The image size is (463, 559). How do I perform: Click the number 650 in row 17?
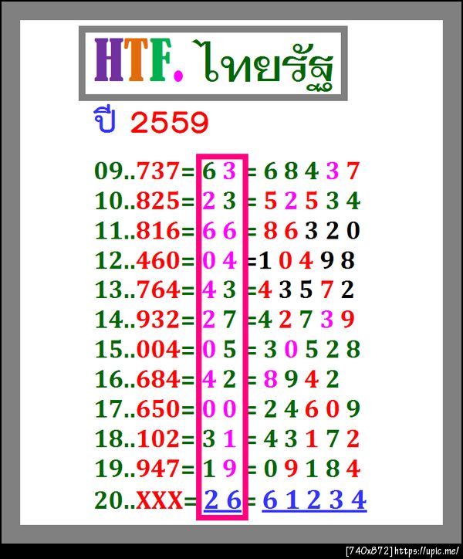[x=158, y=408]
